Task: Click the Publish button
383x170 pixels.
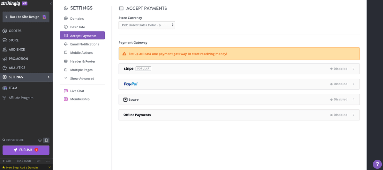Action: [26, 150]
